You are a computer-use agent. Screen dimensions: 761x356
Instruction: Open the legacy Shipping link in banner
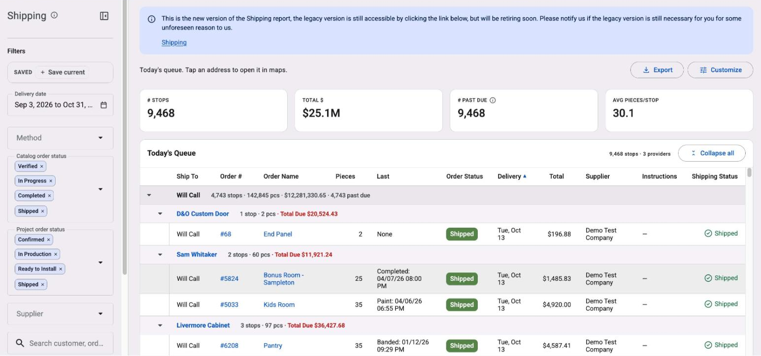pyautogui.click(x=174, y=43)
